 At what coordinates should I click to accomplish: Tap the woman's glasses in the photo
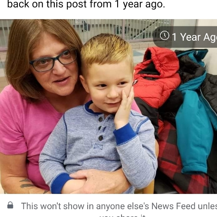pos(53,60)
